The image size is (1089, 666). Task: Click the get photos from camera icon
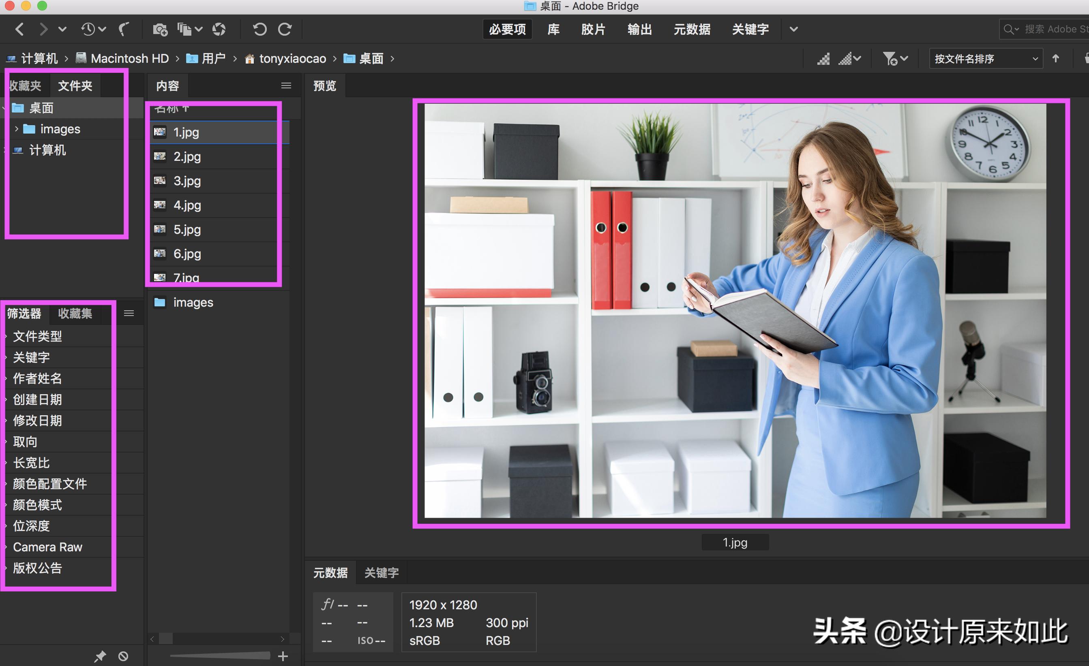160,29
